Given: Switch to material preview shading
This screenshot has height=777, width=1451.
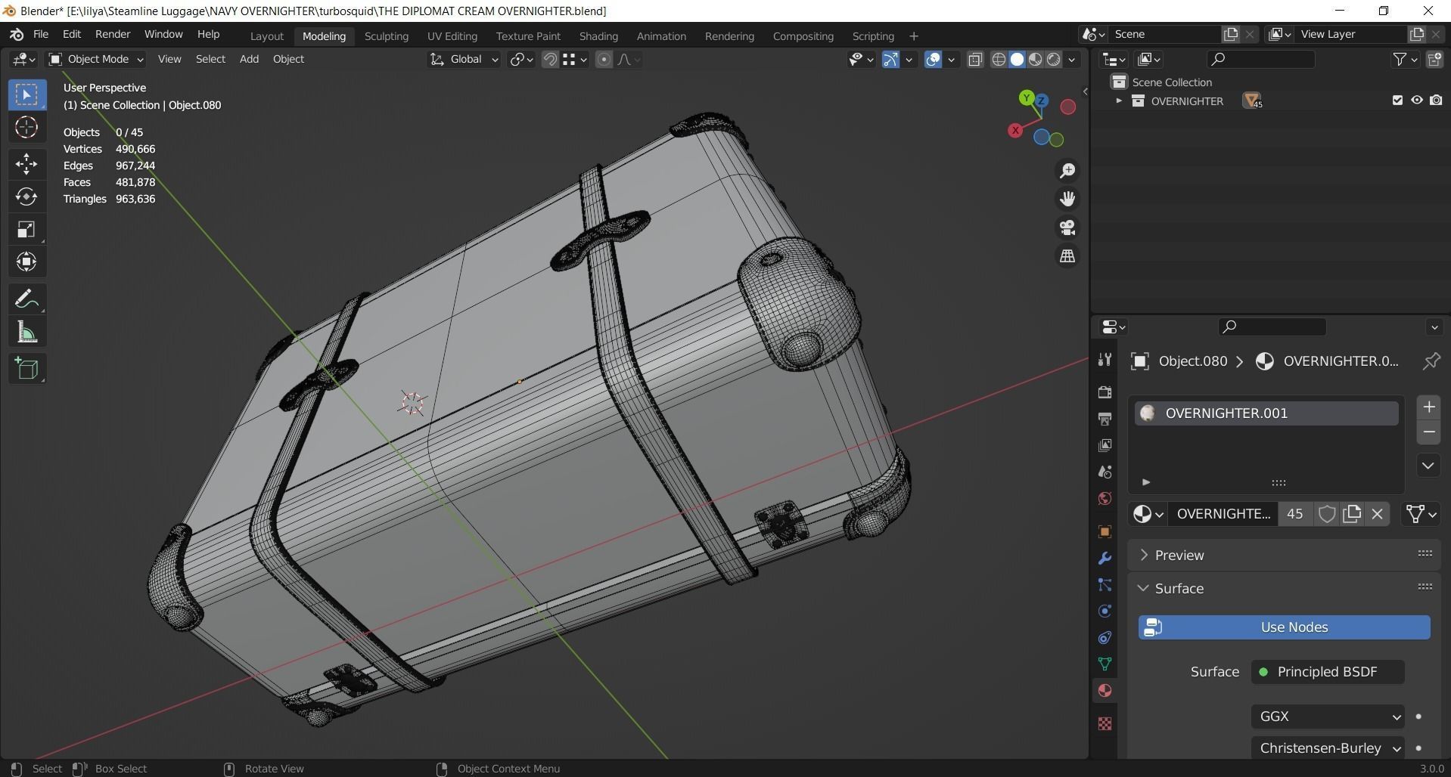Looking at the screenshot, I should (1036, 59).
